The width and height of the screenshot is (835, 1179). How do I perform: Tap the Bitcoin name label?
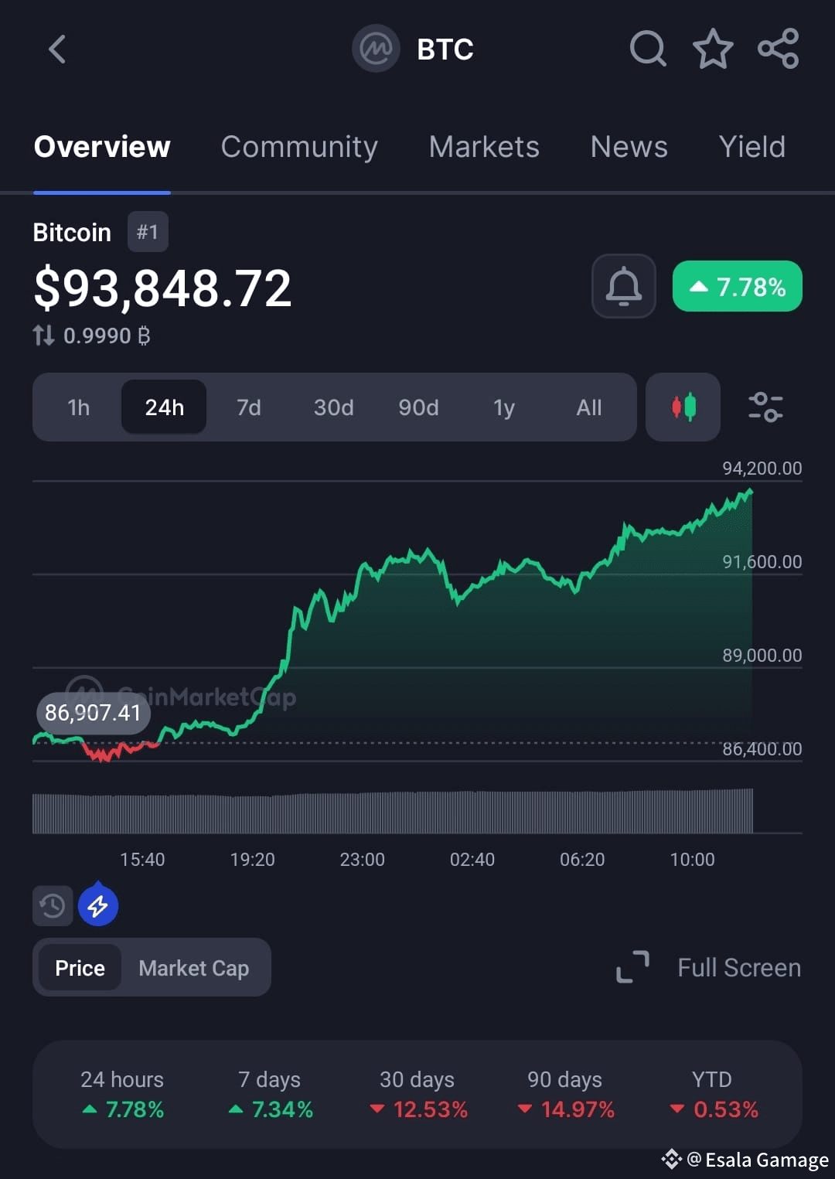[x=72, y=232]
